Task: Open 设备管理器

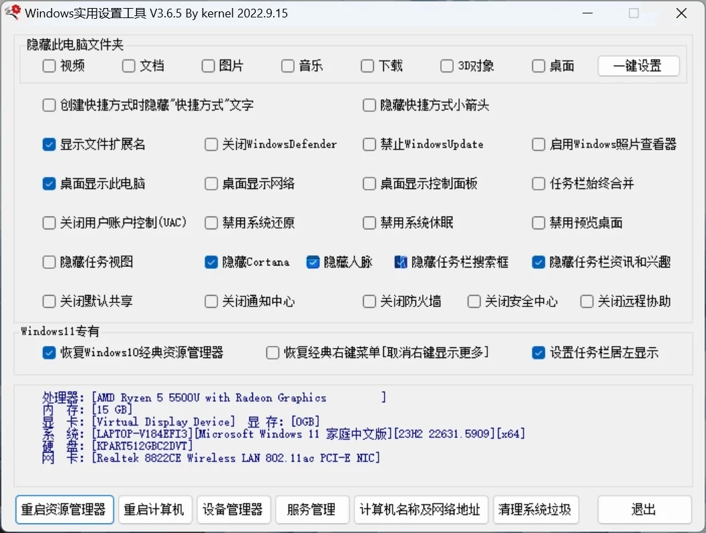Action: (x=233, y=510)
